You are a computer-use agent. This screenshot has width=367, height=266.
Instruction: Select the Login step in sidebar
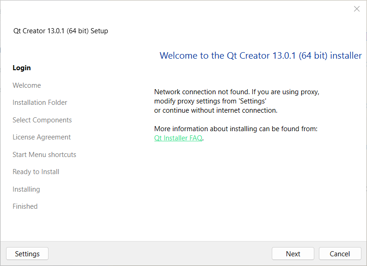point(22,68)
